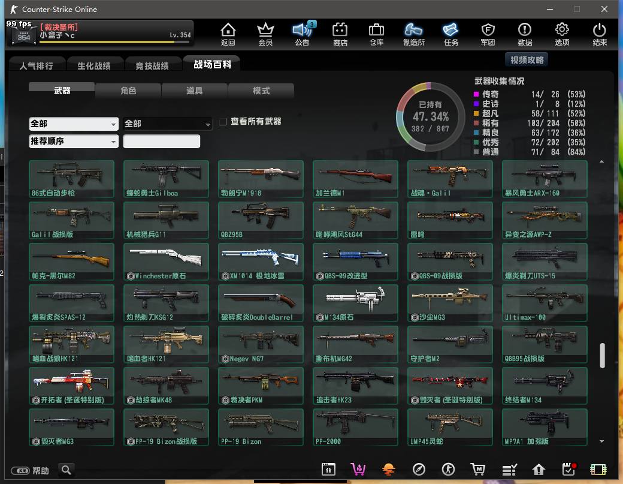Switch to the 人气排行 tab
The height and width of the screenshot is (484, 623).
click(x=36, y=65)
